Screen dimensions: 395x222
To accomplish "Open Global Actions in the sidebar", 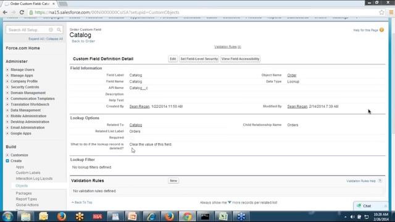I will [27, 205].
